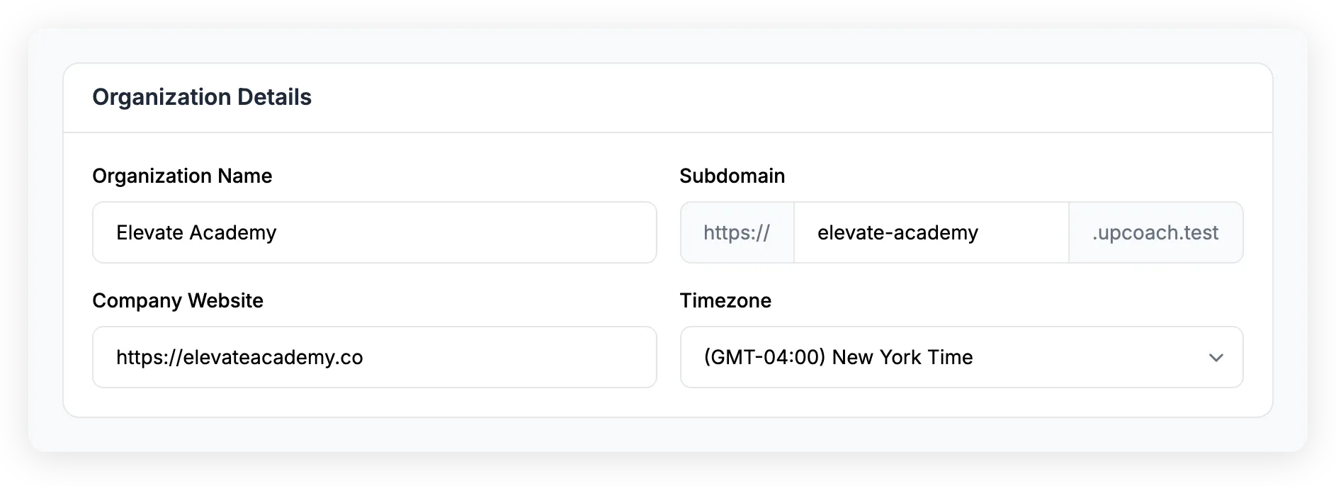The image size is (1336, 486).
Task: Open timezone options showing New York Time
Action: 961,358
